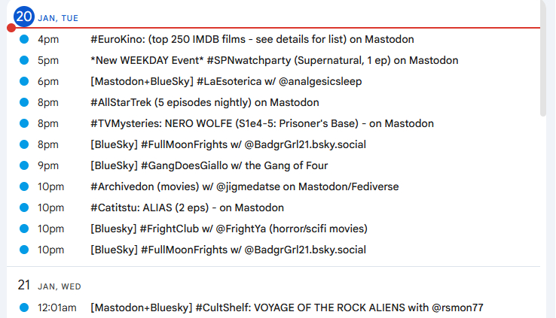Click the blue dot next to #SPNwatchparty
This screenshot has height=318, width=556.
tap(24, 60)
